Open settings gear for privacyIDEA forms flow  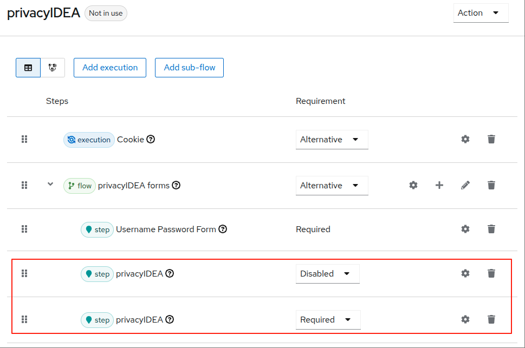pos(413,185)
